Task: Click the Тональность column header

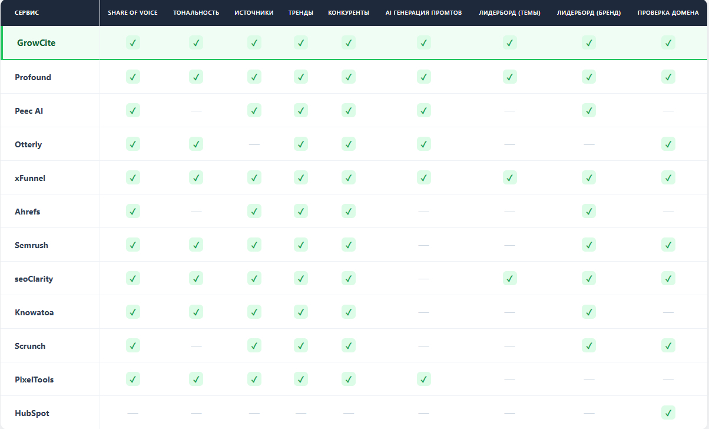Action: pos(196,13)
